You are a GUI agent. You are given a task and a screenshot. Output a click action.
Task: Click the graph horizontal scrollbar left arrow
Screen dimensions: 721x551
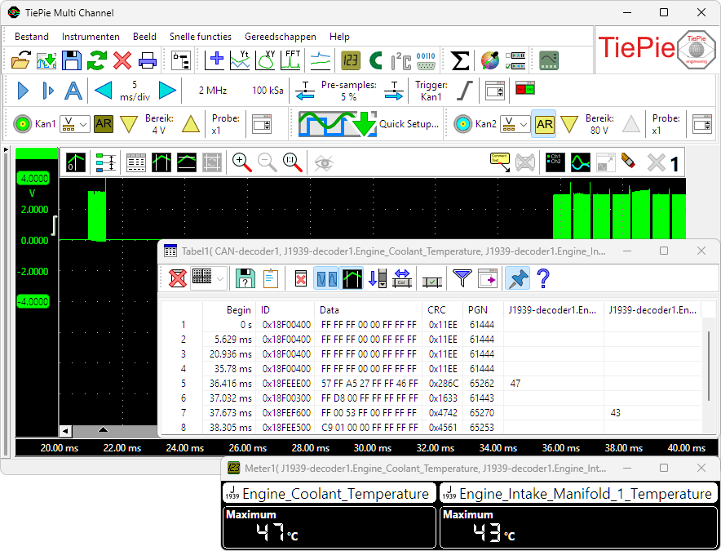tap(65, 431)
